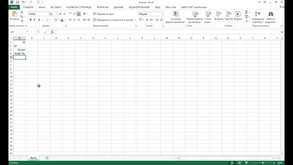Select the Format Painter brush icon
293x165 pixels.
(x=22, y=21)
